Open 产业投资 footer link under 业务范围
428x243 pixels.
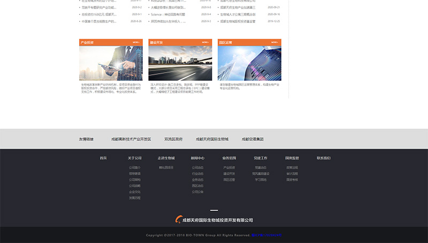tap(229, 168)
